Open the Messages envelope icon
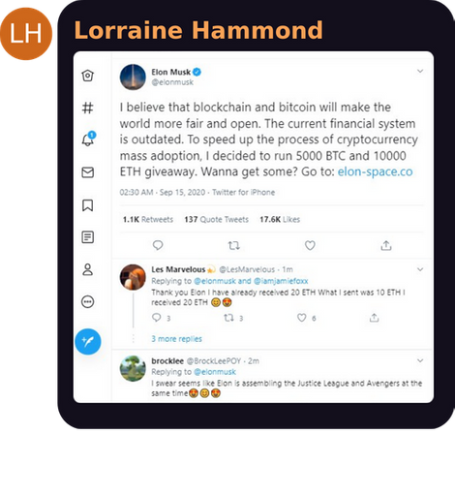This screenshot has height=496, width=455. click(x=87, y=172)
